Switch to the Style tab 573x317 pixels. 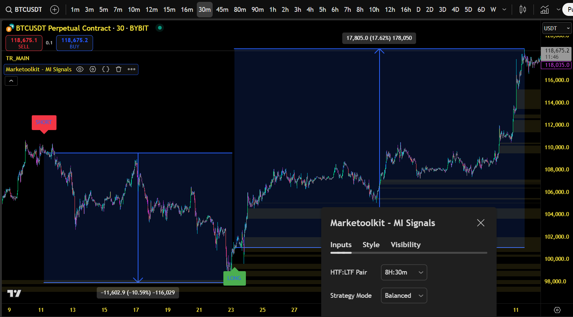click(371, 245)
